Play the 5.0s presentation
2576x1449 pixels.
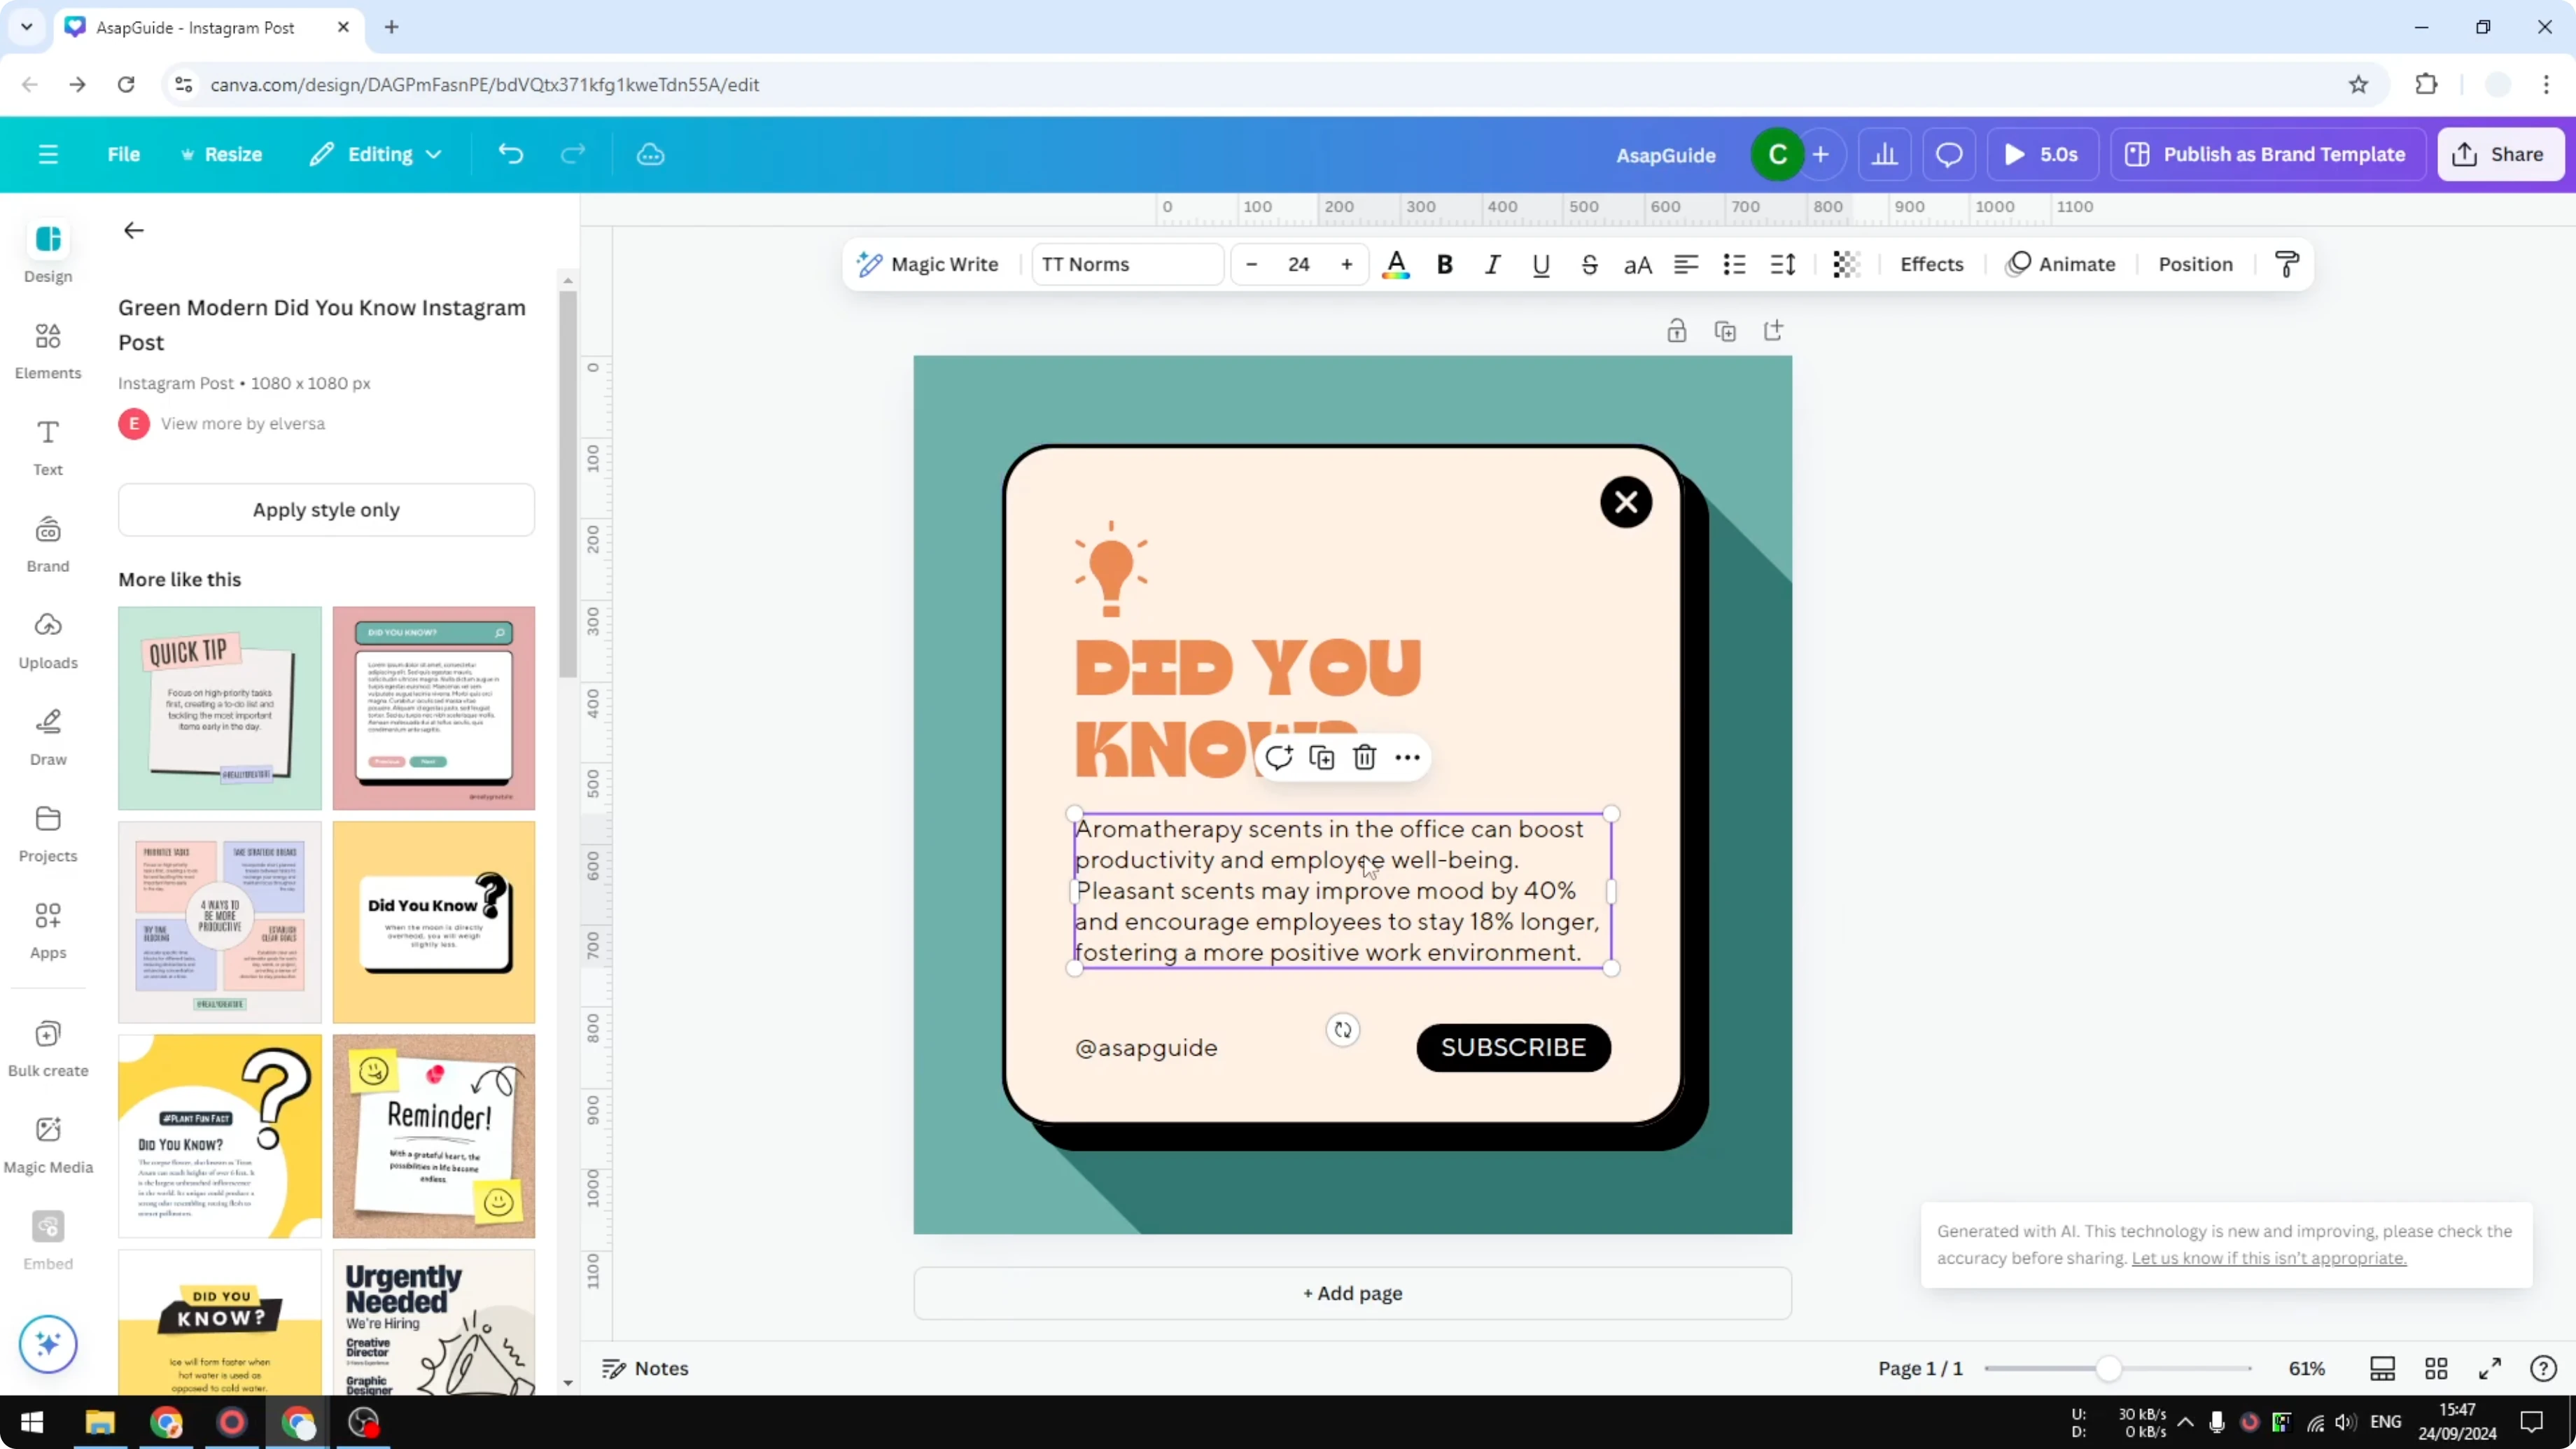click(2042, 154)
